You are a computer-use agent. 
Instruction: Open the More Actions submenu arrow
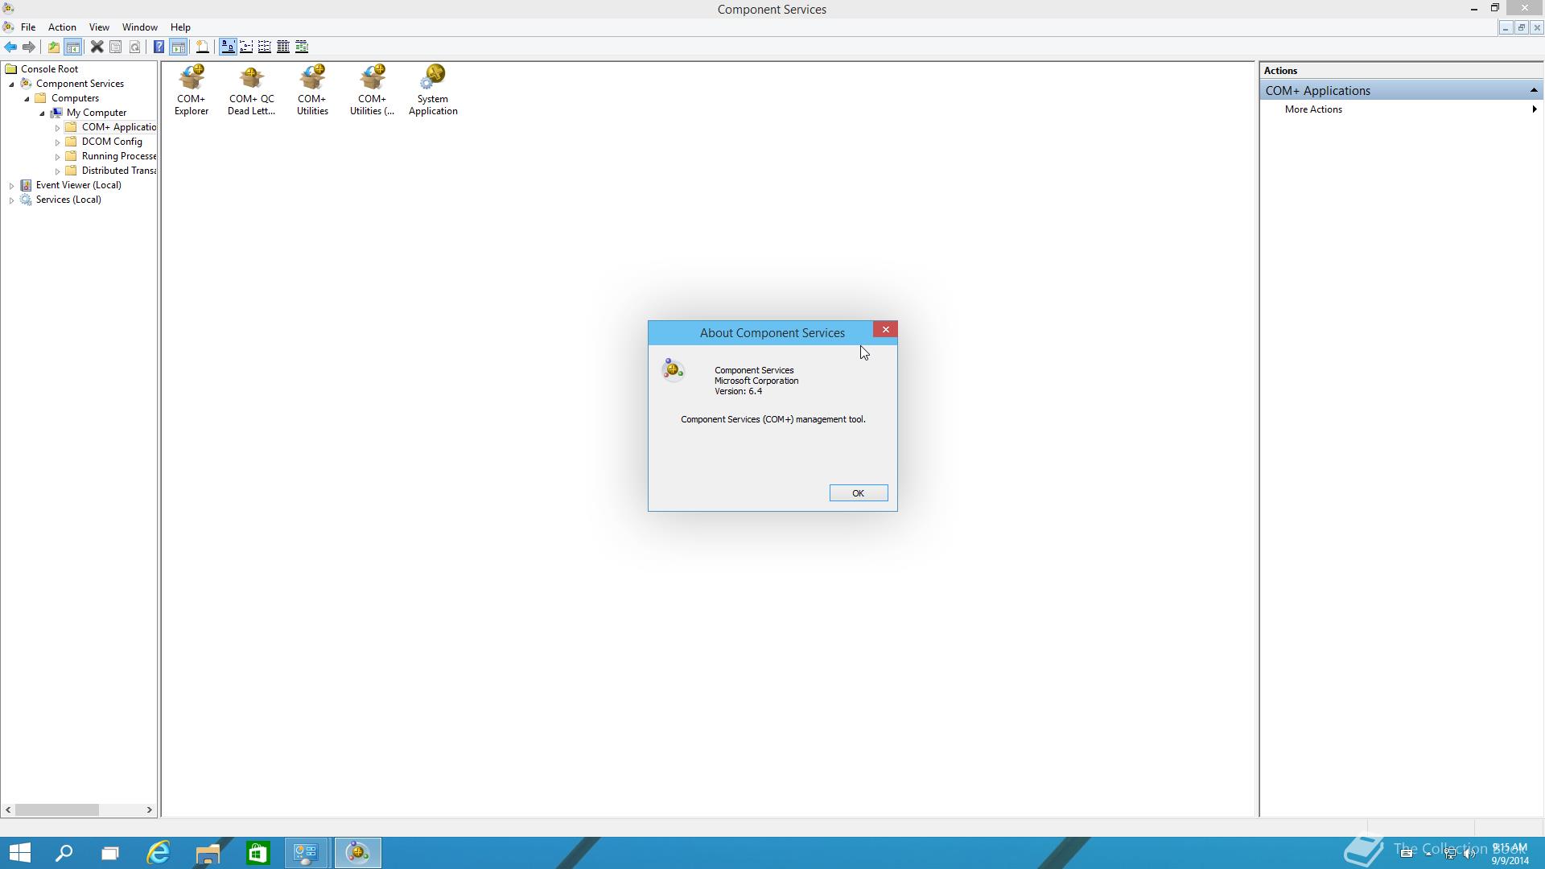[x=1535, y=109]
